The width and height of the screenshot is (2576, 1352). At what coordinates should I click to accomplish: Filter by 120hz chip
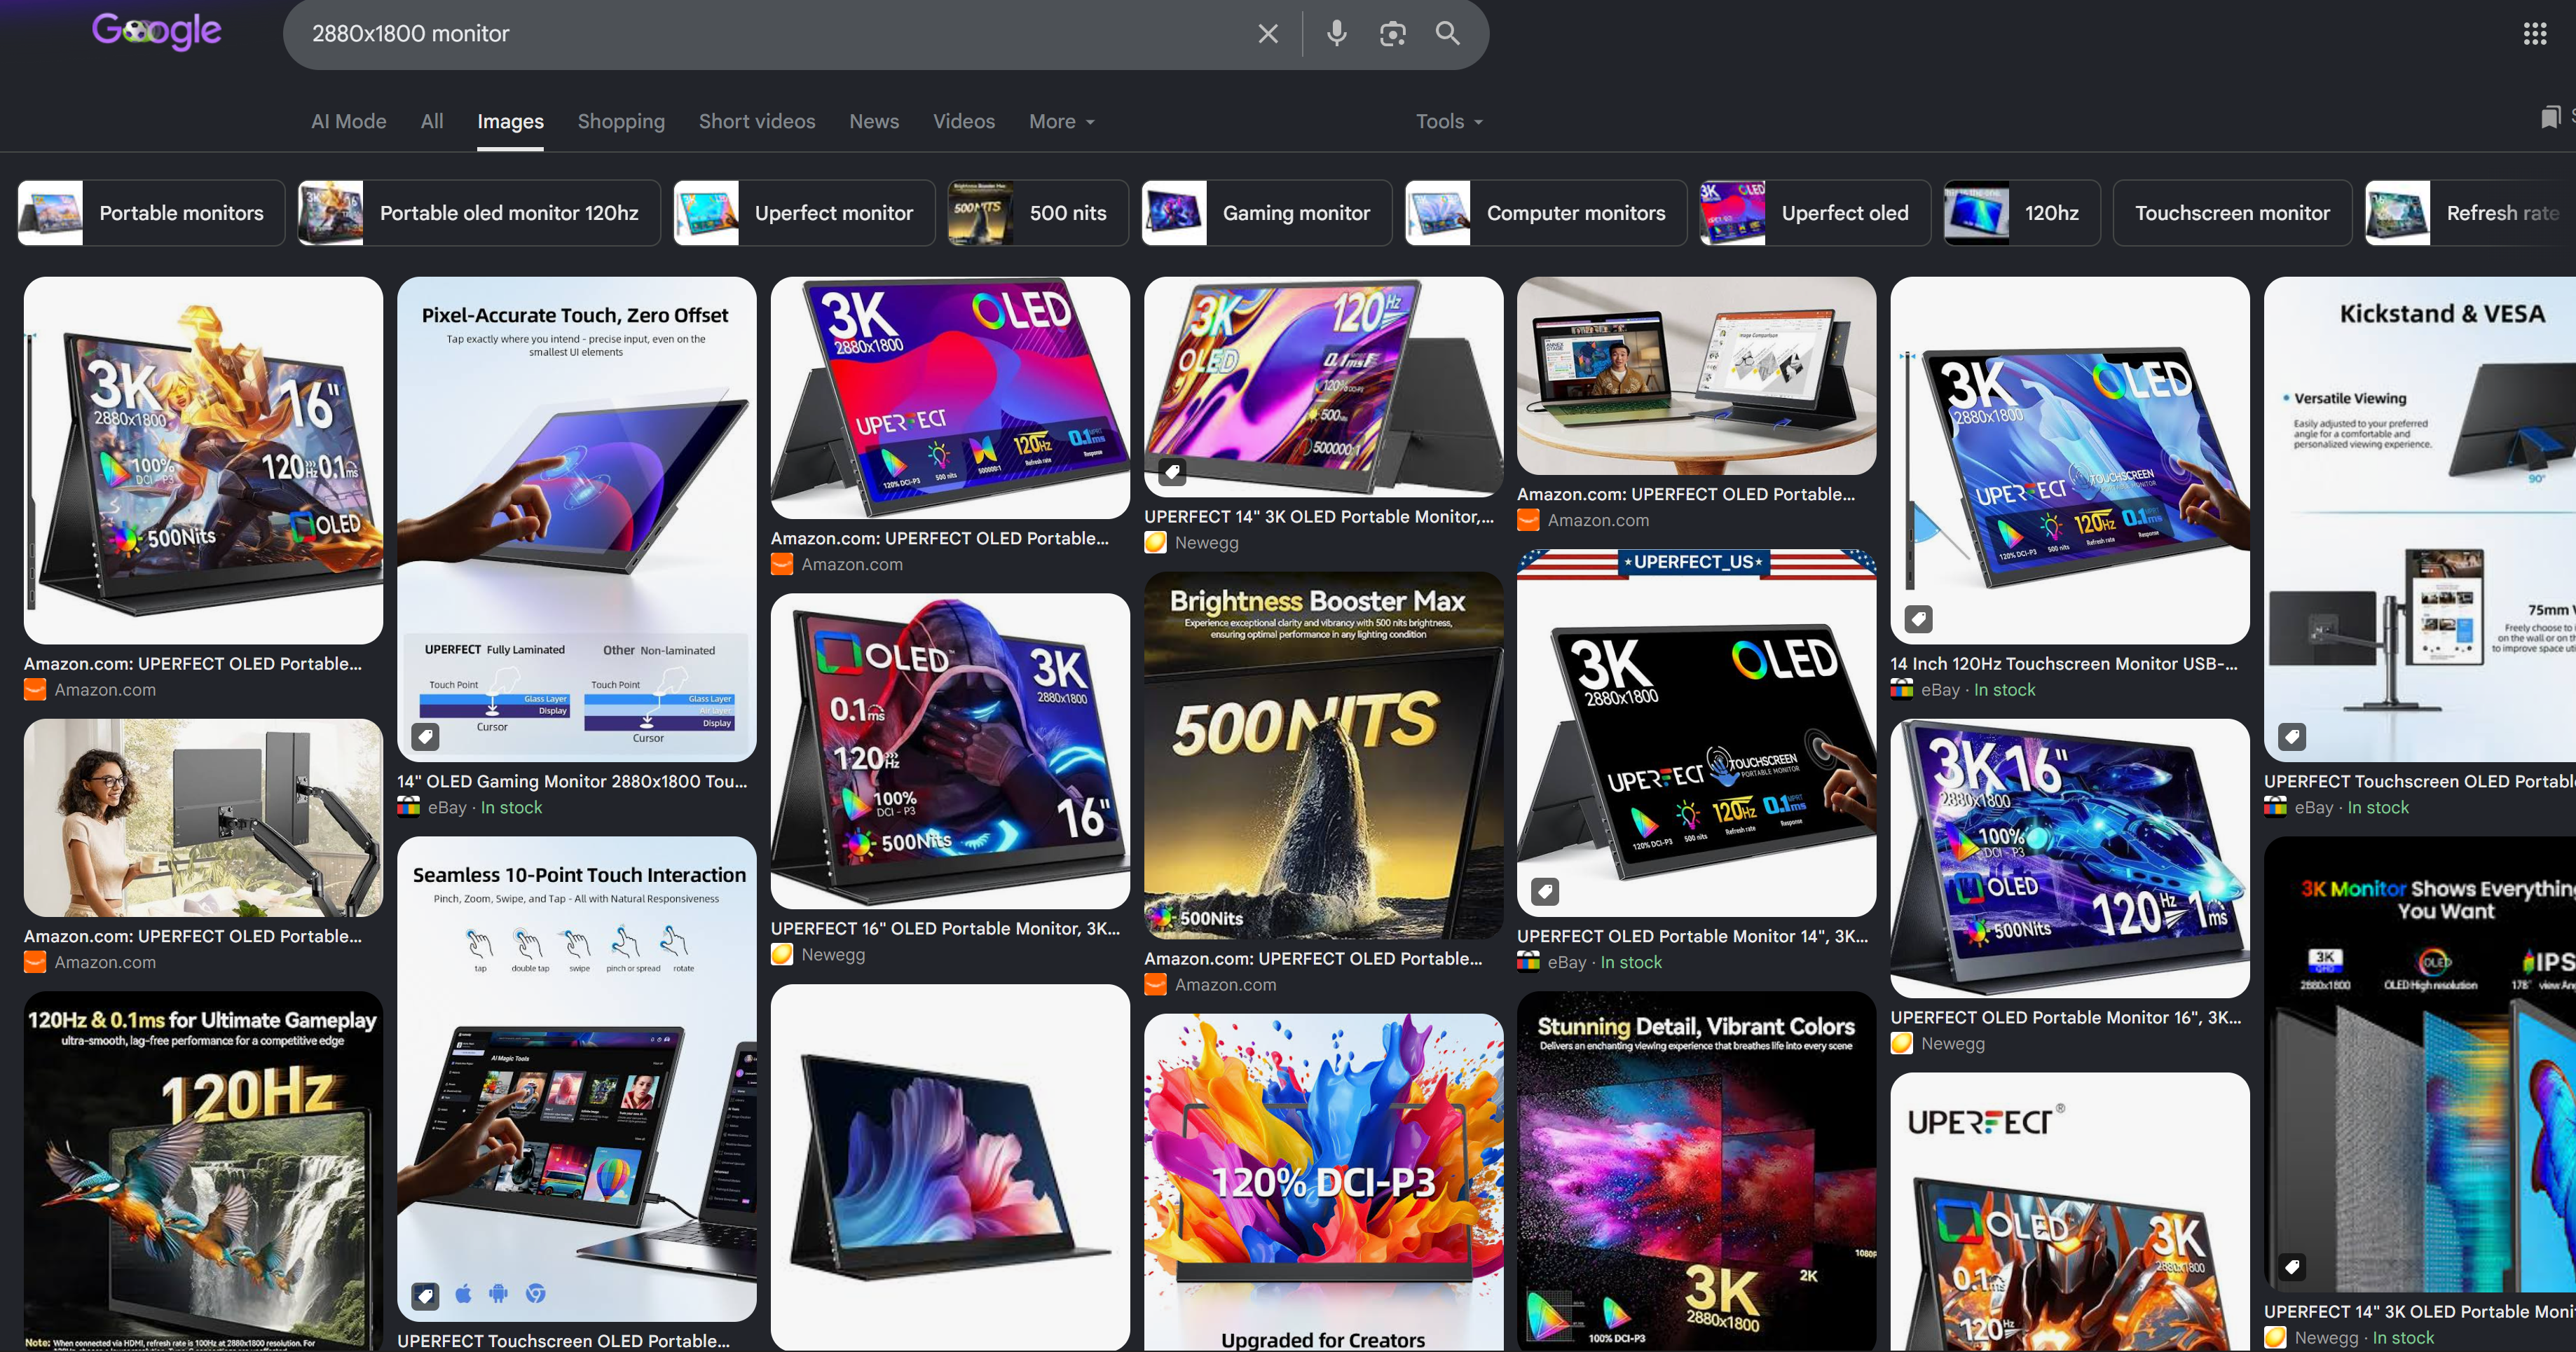(2022, 213)
